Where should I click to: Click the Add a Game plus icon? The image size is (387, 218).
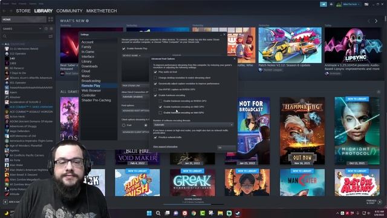point(5,202)
